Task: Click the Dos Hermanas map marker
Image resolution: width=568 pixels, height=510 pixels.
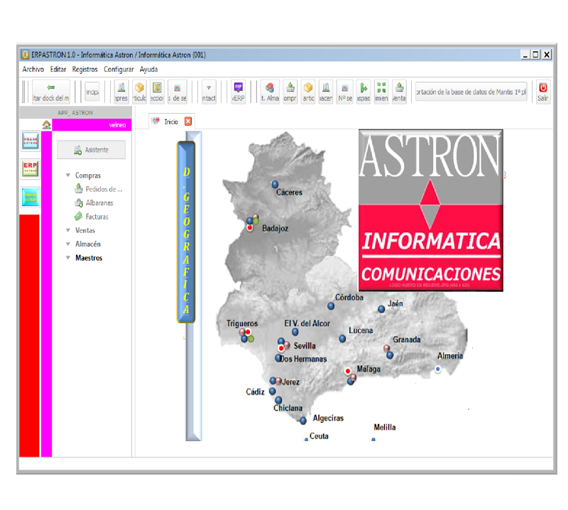Action: pyautogui.click(x=278, y=358)
